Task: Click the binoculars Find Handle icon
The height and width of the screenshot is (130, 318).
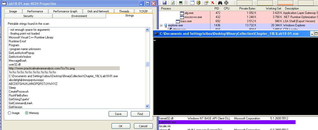Action: click(x=220, y=3)
